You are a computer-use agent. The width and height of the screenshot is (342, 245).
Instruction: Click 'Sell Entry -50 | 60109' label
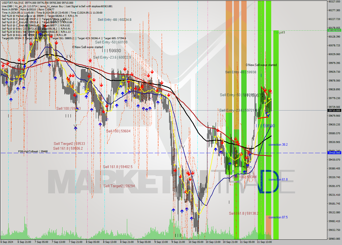pyautogui.click(x=111, y=42)
